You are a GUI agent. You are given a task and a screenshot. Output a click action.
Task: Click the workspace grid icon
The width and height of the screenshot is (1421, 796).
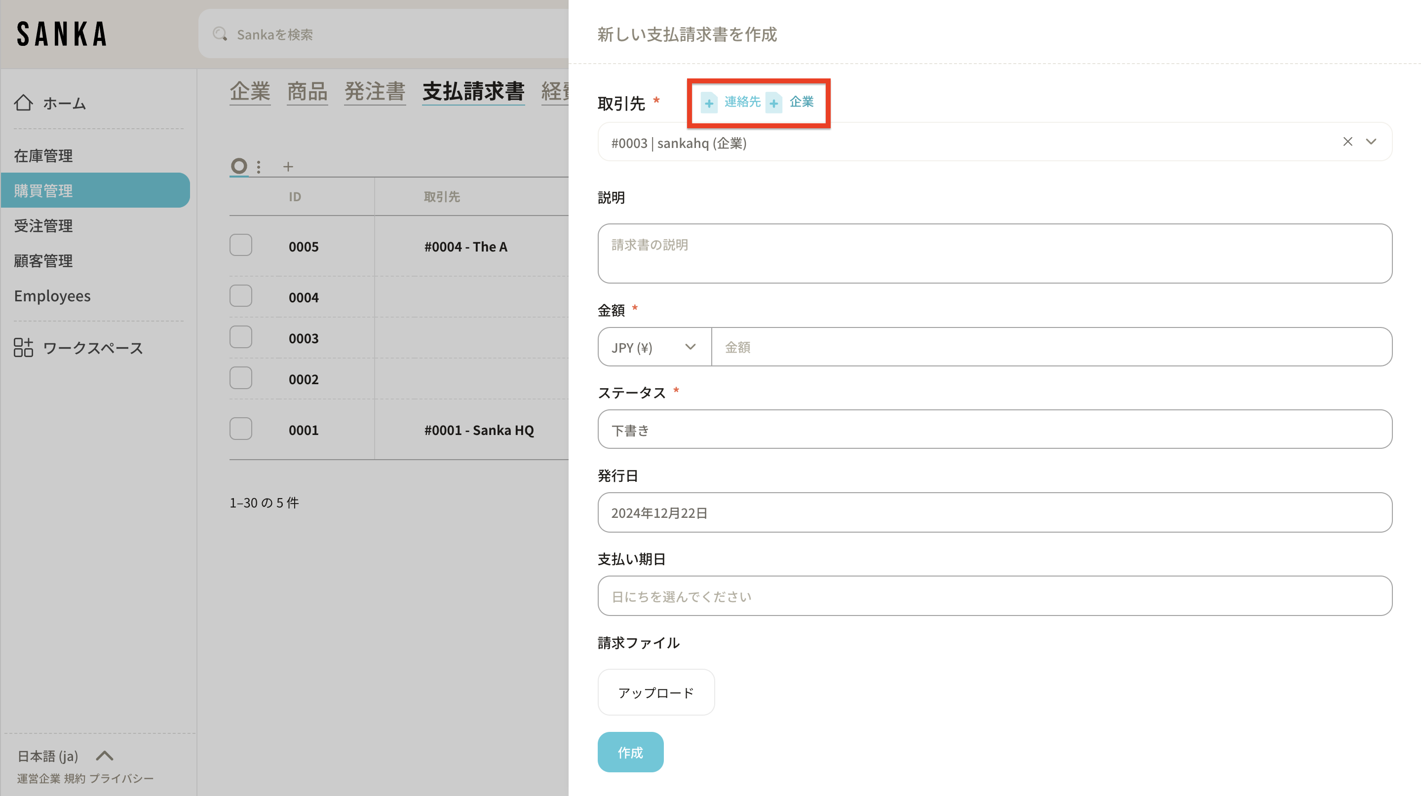(x=23, y=348)
